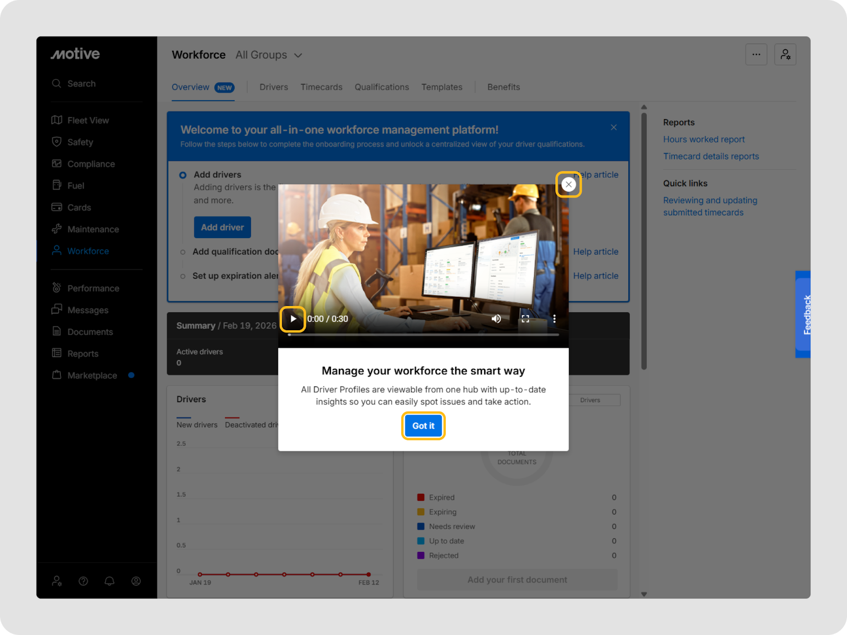Viewport: 847px width, 635px height.
Task: Open the Qualifications tab
Action: 382,87
